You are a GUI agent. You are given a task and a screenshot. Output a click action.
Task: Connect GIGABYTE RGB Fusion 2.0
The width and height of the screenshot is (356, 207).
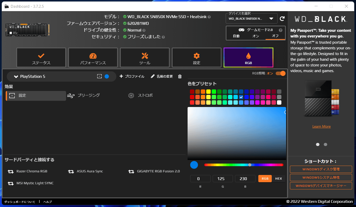point(154,171)
